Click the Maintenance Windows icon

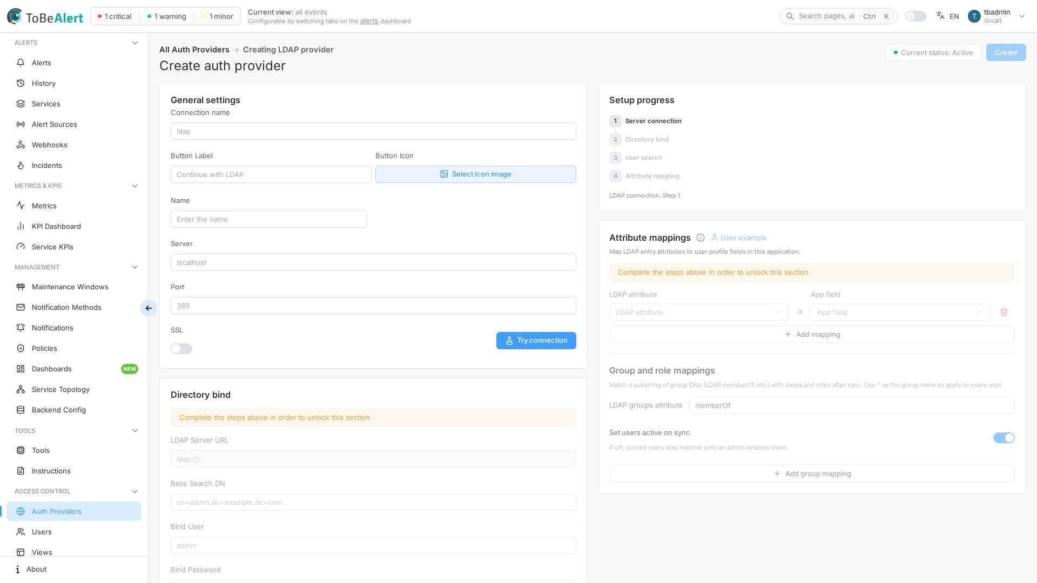tap(21, 287)
